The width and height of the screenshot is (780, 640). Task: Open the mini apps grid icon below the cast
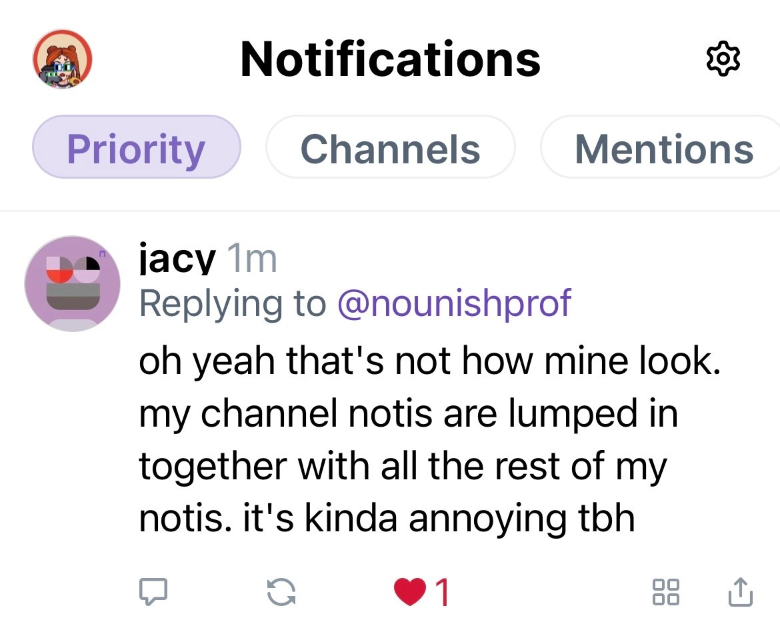coord(667,591)
